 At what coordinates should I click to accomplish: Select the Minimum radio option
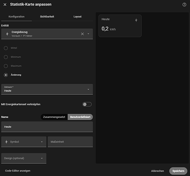point(6,57)
